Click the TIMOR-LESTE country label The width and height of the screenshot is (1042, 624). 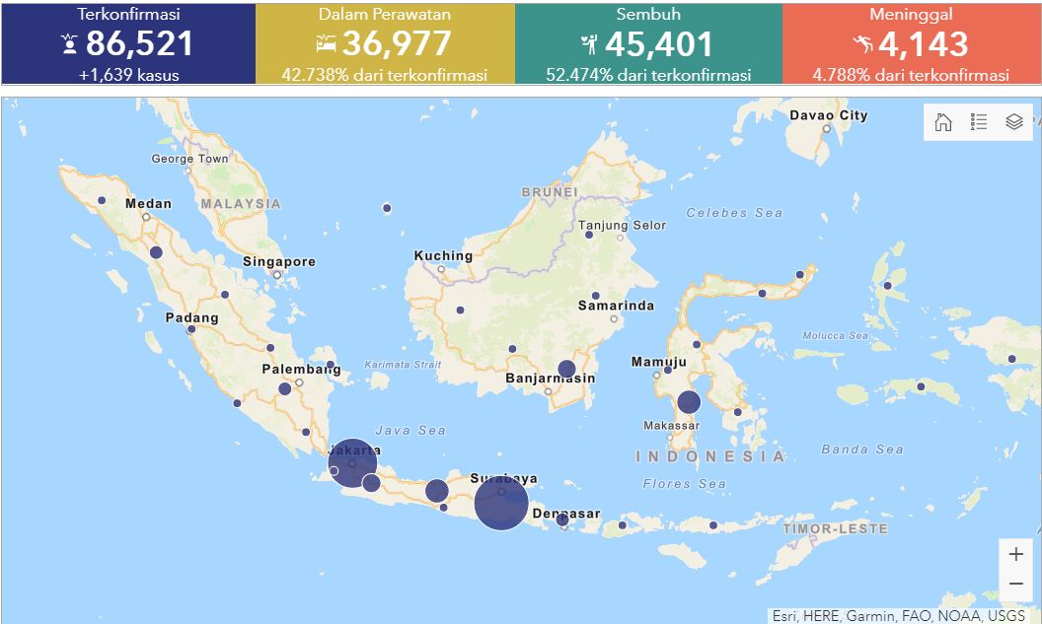point(836,529)
